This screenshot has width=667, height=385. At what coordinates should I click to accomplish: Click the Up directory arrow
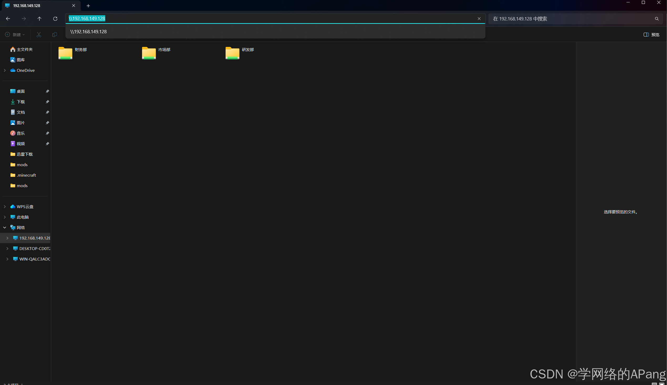click(x=39, y=19)
